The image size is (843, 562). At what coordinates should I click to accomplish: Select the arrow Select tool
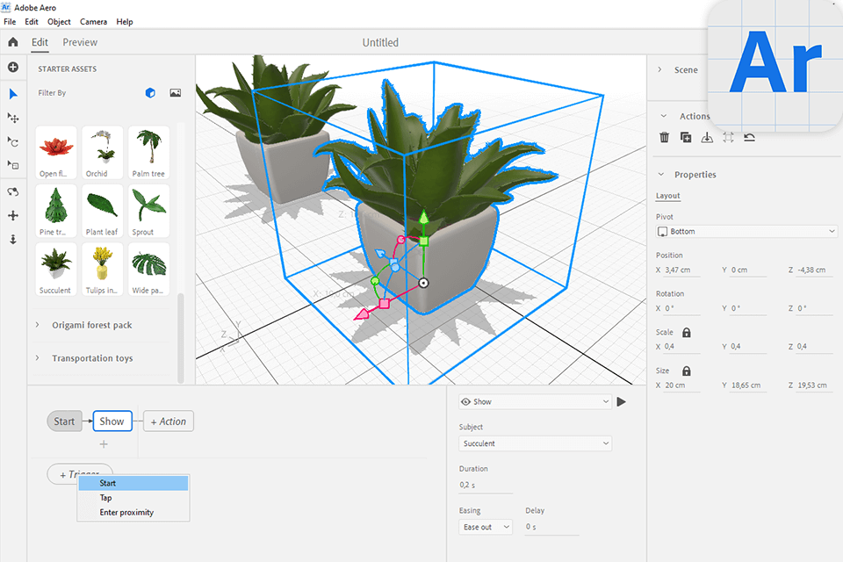pyautogui.click(x=13, y=94)
